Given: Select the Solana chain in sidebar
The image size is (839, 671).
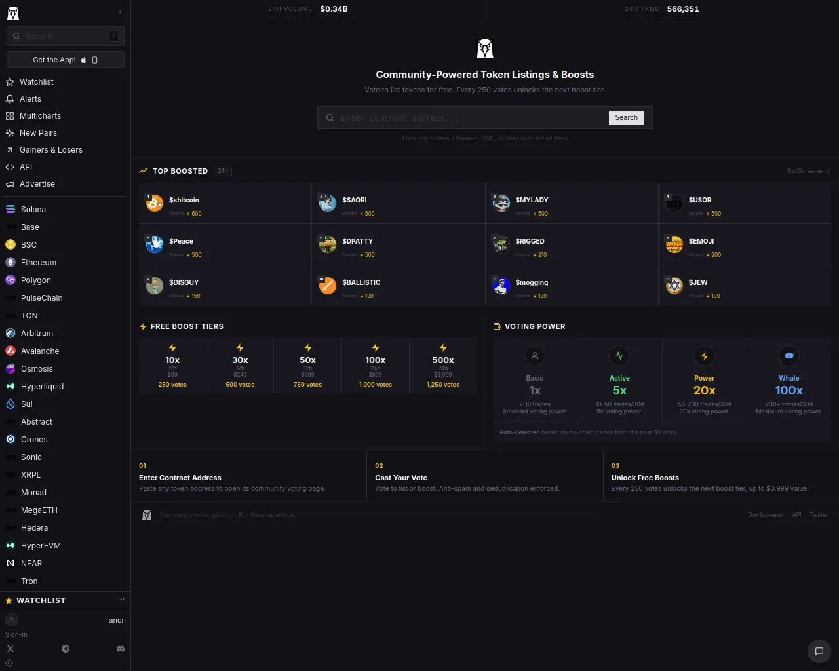Looking at the screenshot, I should 33,210.
